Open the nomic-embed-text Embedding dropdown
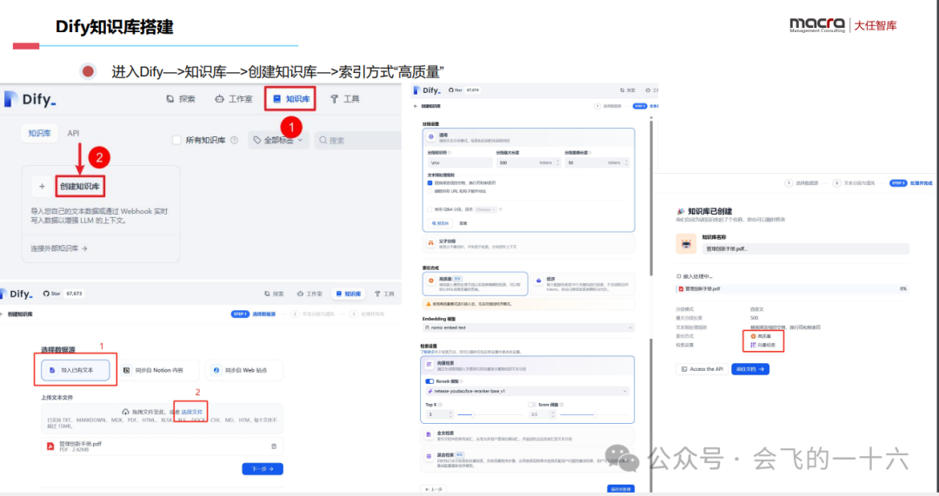This screenshot has height=496, width=939. [529, 327]
